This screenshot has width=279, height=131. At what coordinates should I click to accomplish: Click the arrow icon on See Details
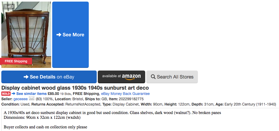click(x=26, y=77)
